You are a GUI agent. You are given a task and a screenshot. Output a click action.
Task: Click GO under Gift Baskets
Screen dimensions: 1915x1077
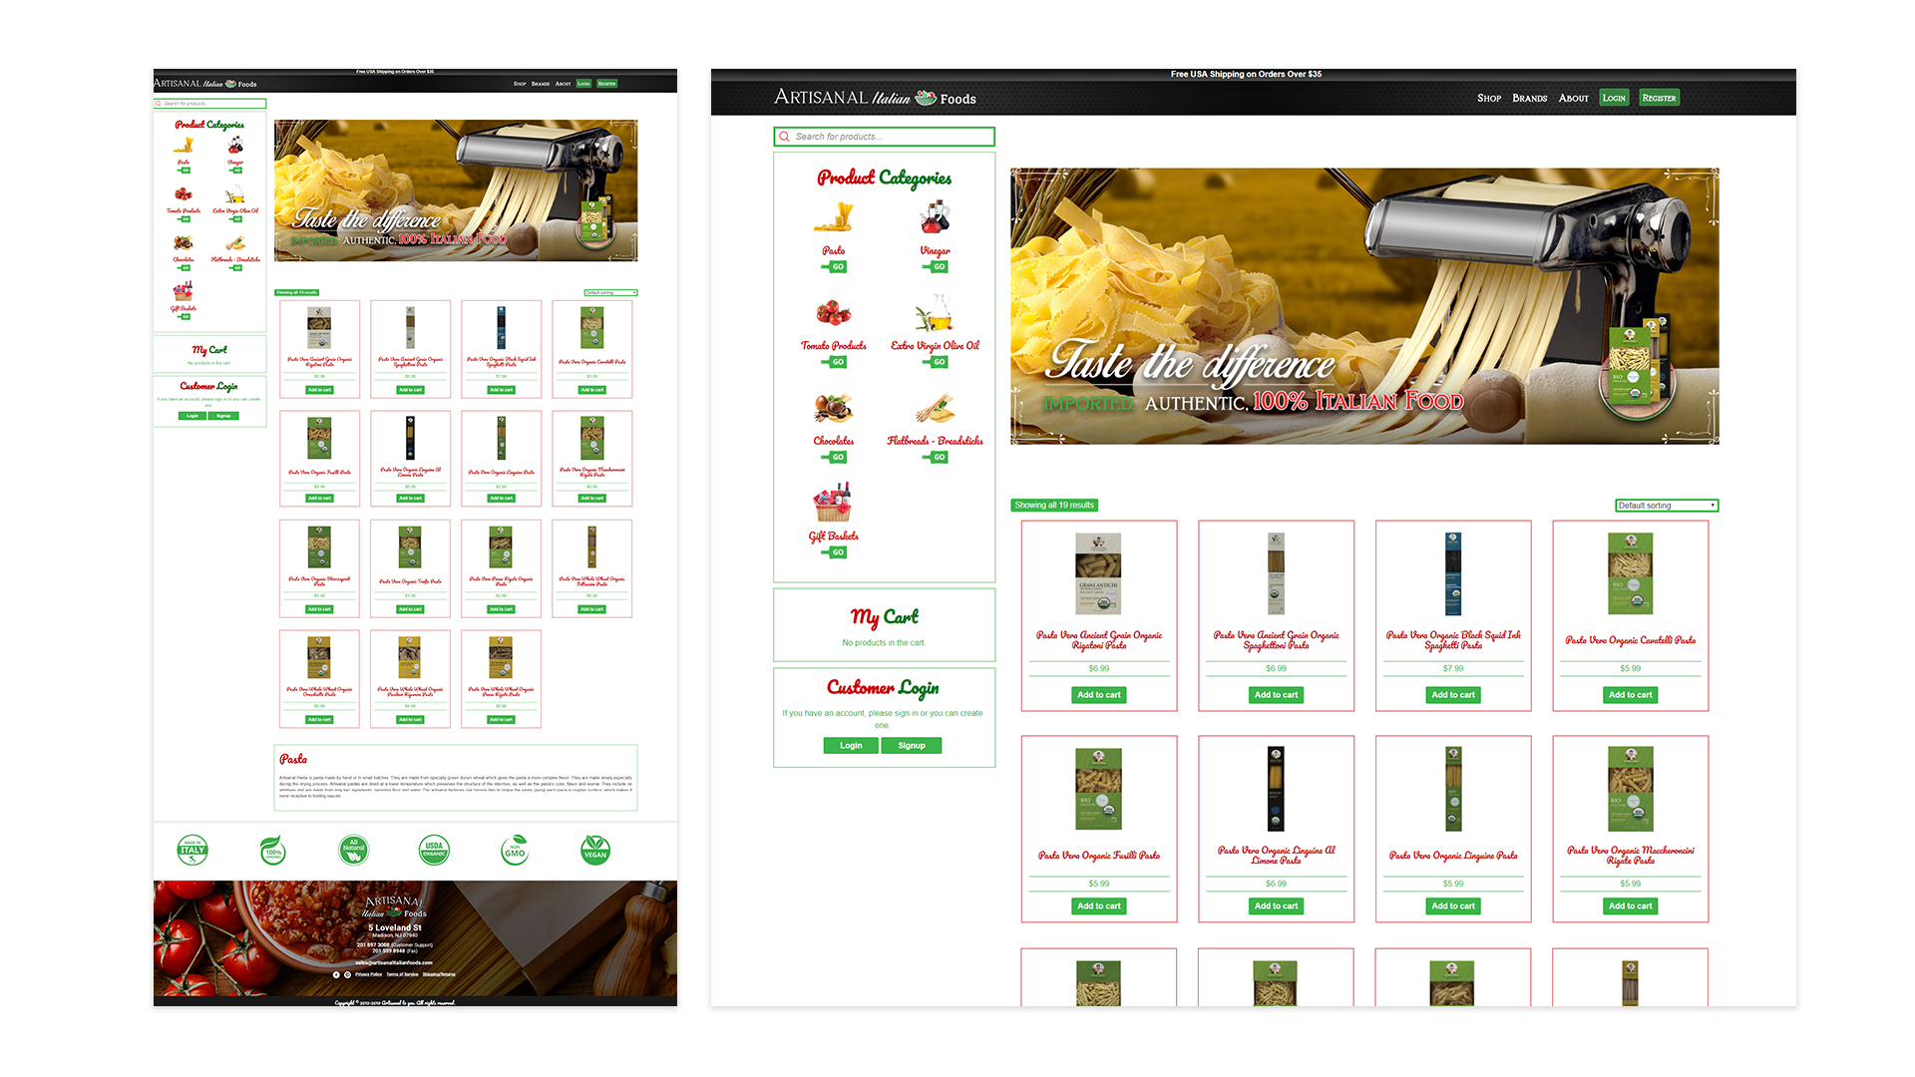click(836, 552)
